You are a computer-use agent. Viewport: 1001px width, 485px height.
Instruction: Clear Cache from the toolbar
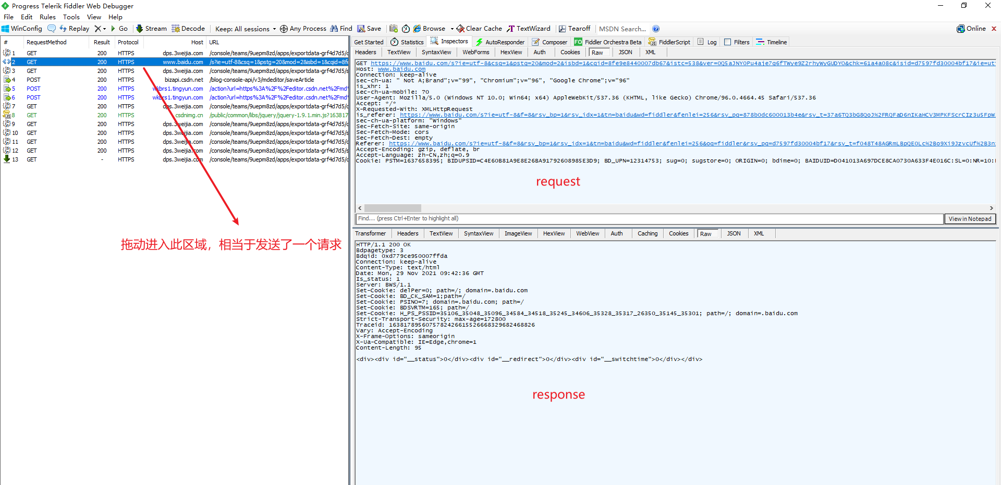479,29
